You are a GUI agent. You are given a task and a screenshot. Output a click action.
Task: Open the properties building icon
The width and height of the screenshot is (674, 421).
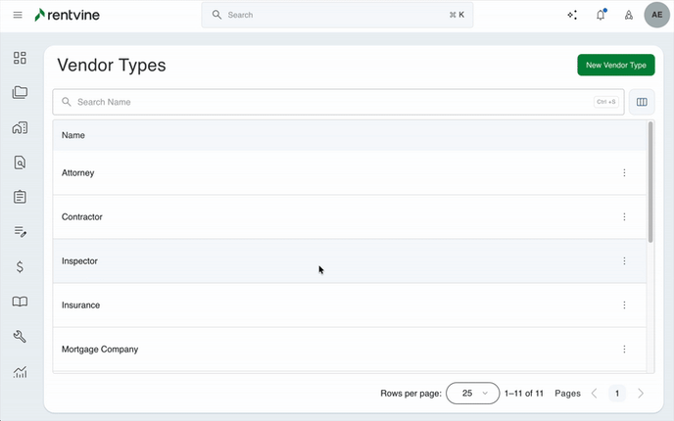[20, 127]
